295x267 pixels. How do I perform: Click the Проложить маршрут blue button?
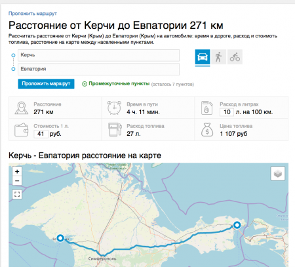[x=46, y=84]
